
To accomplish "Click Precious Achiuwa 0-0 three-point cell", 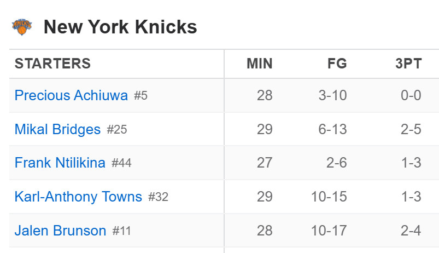I will tap(411, 95).
